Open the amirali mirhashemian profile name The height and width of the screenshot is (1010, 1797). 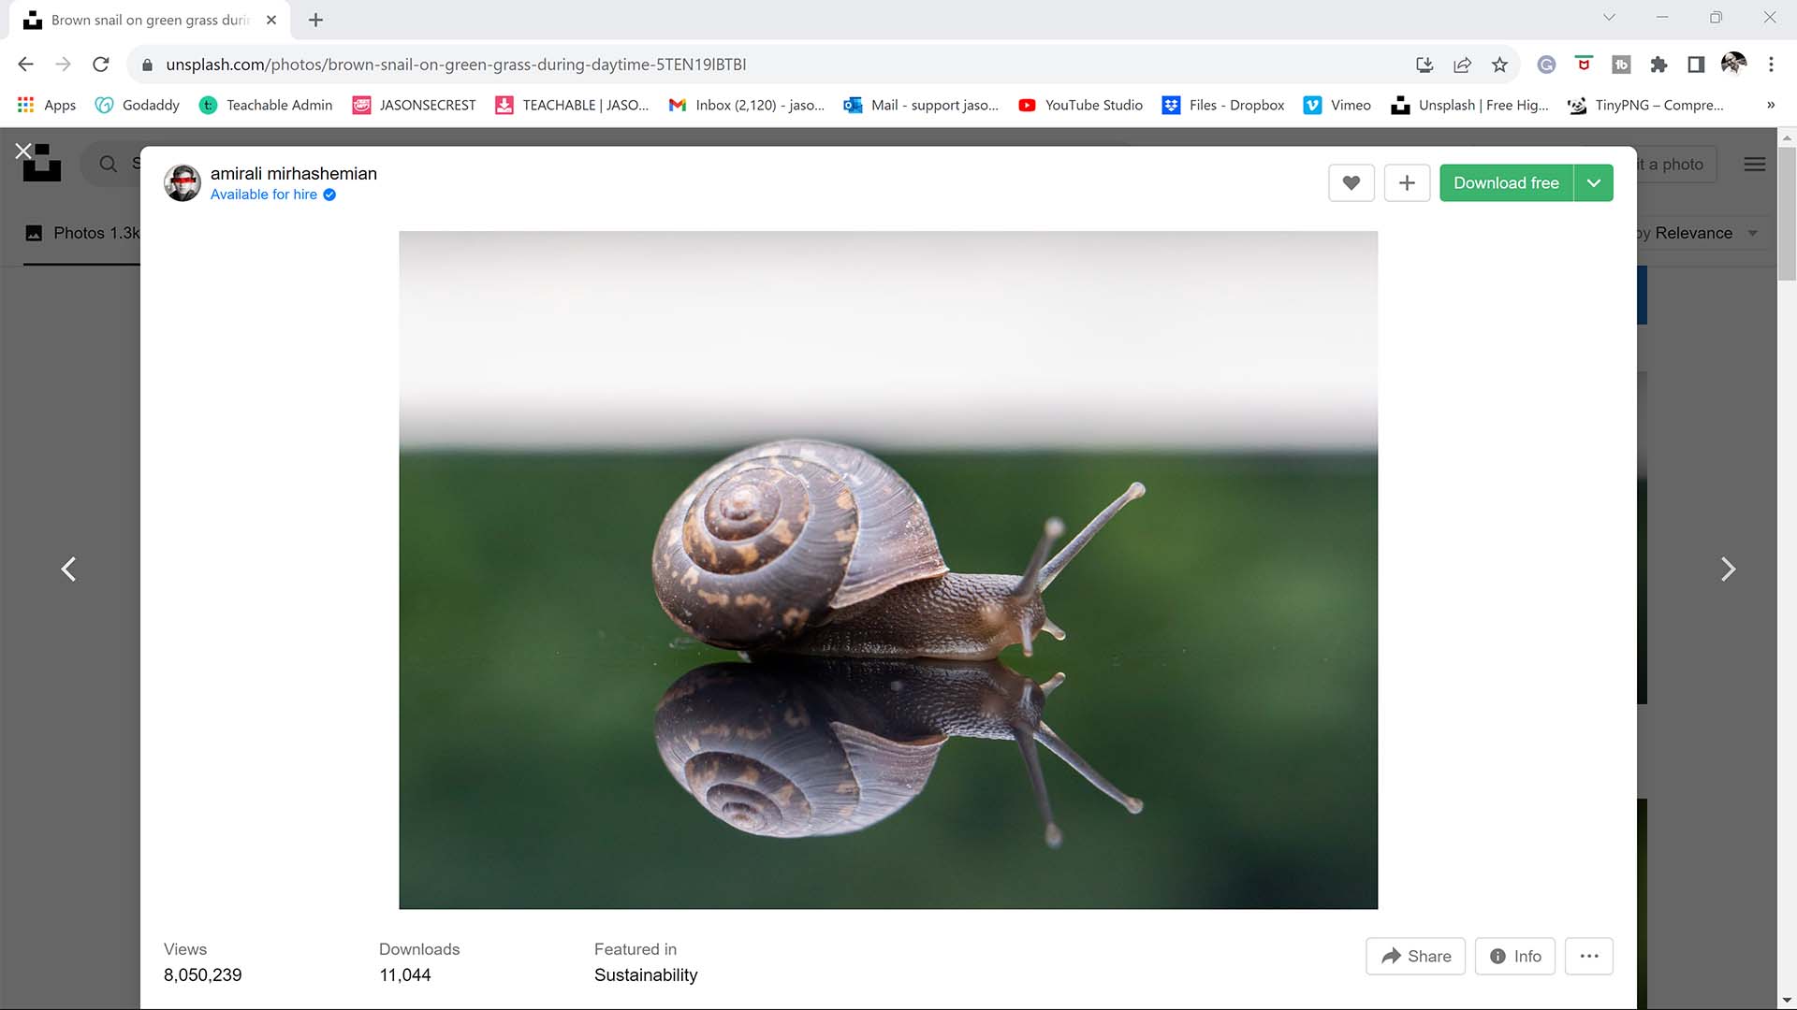coord(294,173)
